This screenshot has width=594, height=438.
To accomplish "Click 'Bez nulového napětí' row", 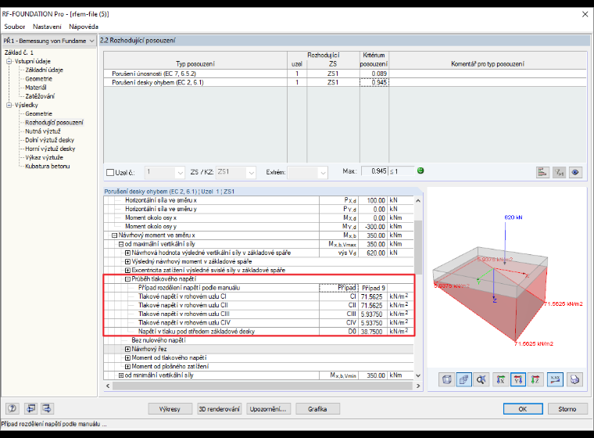I will 259,340.
